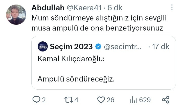Open quoted tweet text Ampulü söndüreceğiz
Image resolution: width=180 pixels, height=105 pixels.
click(76, 79)
